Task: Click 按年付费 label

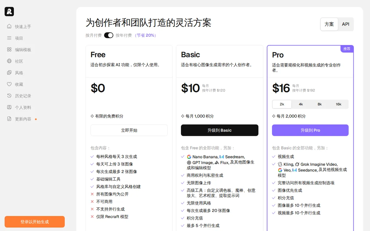Action: pos(124,35)
